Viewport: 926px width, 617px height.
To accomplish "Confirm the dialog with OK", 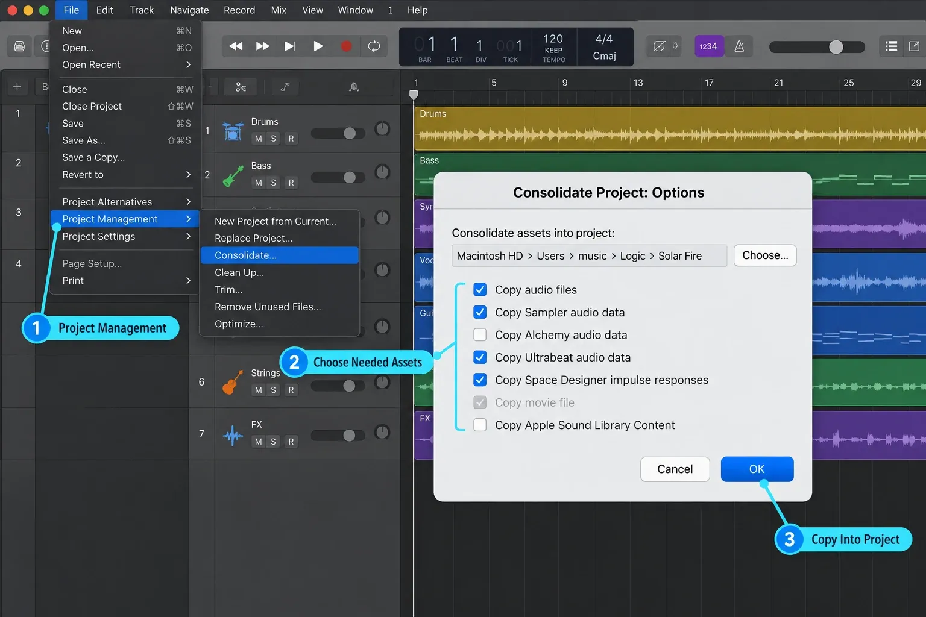I will [757, 469].
